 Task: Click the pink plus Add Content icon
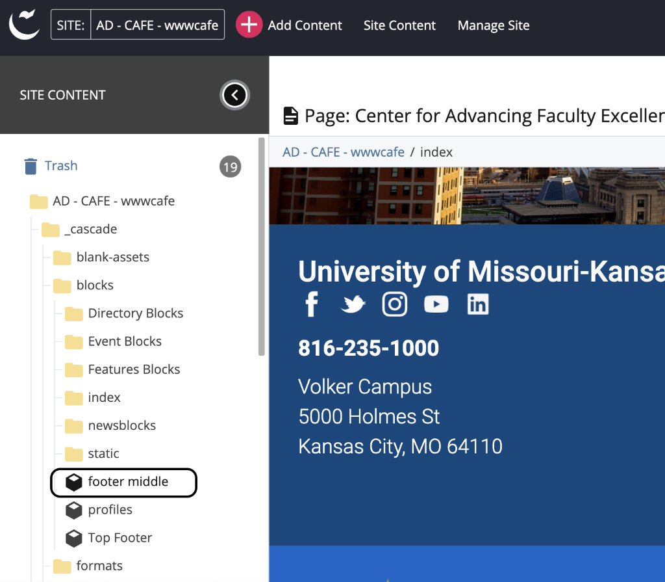tap(249, 25)
